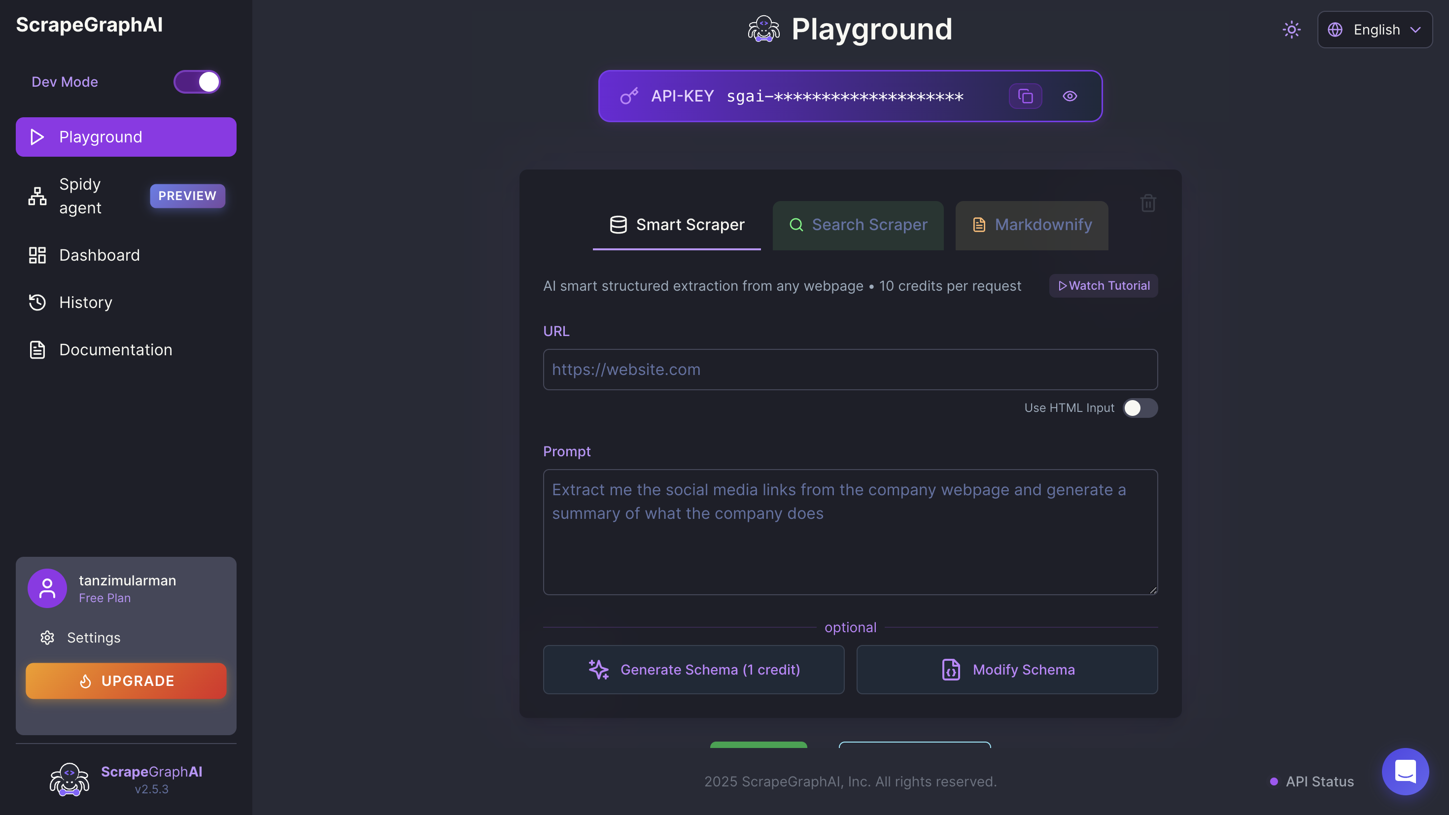1449x815 pixels.
Task: Click the flame icon on UPGRADE button
Action: click(85, 681)
